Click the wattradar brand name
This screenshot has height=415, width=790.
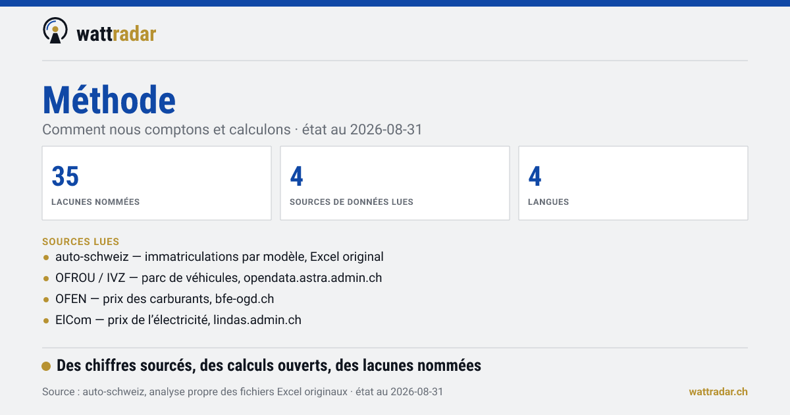point(116,34)
